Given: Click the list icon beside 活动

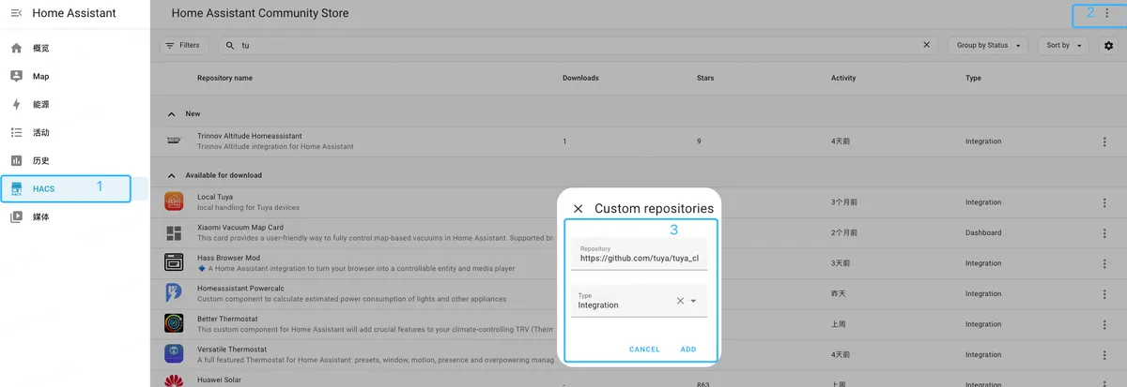Looking at the screenshot, I should tap(16, 132).
